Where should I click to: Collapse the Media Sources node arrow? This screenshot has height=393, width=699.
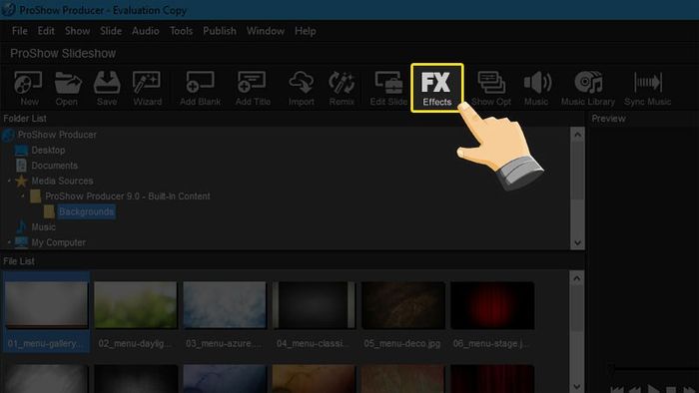(x=9, y=182)
